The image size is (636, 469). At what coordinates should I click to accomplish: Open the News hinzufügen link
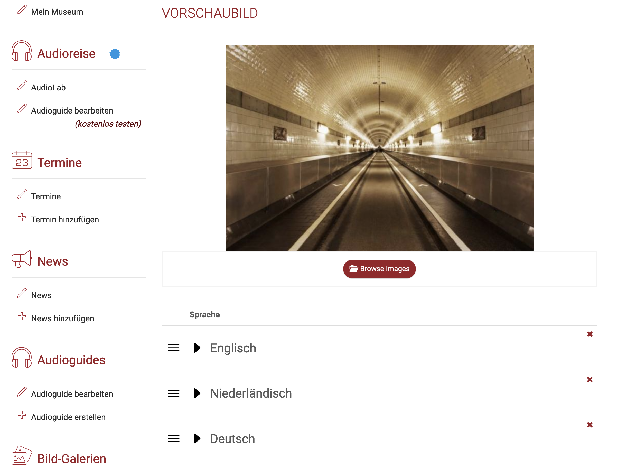(63, 319)
